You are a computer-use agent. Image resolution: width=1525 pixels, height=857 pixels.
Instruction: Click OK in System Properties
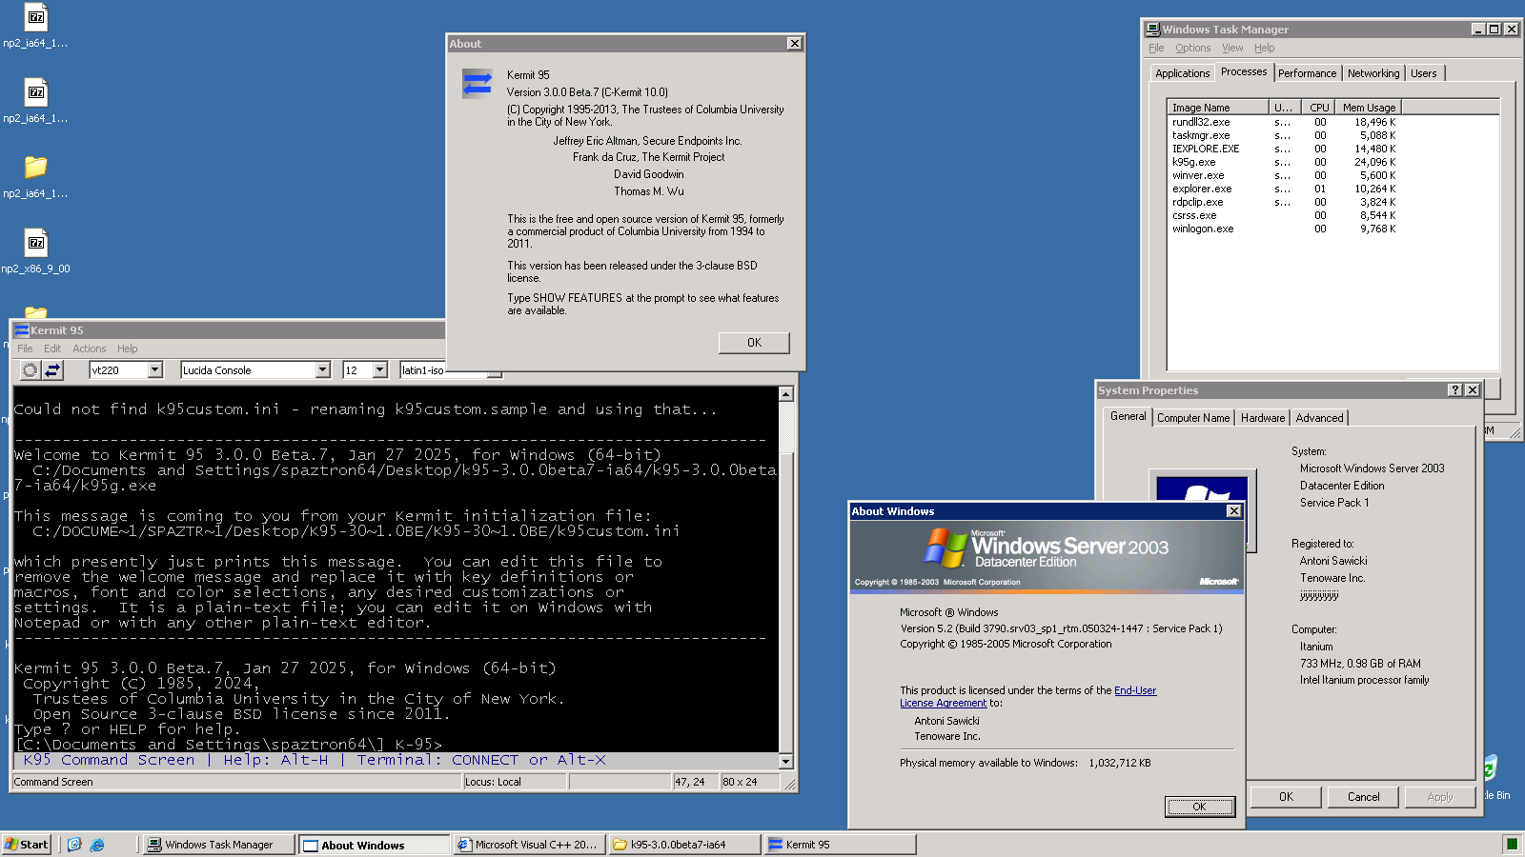[1286, 797]
